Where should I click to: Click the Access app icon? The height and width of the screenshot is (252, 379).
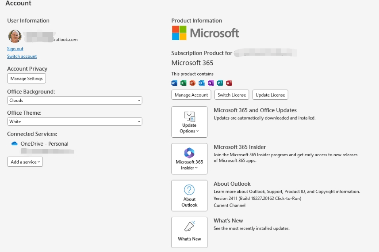pos(229,83)
